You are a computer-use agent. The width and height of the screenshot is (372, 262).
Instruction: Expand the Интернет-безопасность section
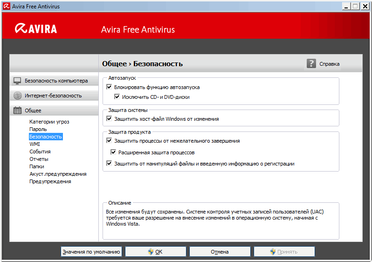53,96
